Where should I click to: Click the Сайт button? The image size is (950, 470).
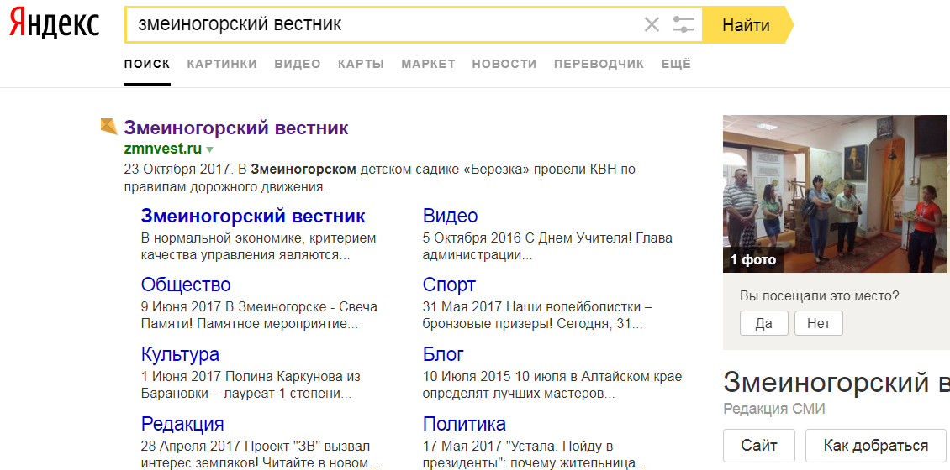758,445
